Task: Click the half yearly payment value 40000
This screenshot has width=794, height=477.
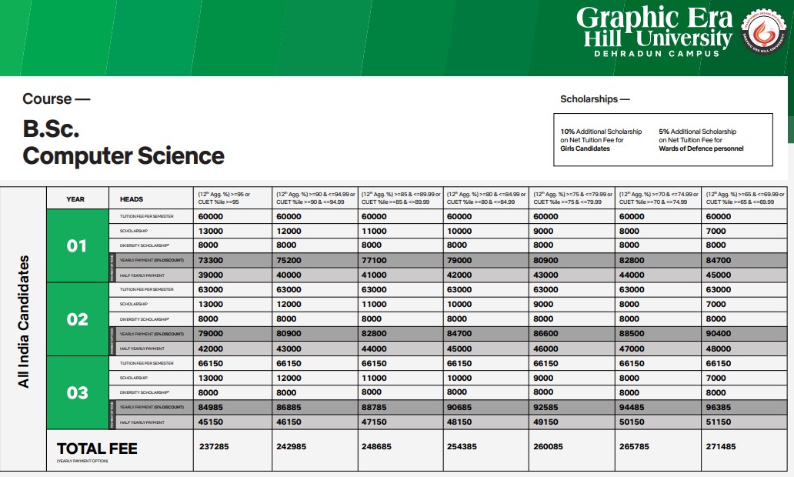Action: [x=289, y=275]
